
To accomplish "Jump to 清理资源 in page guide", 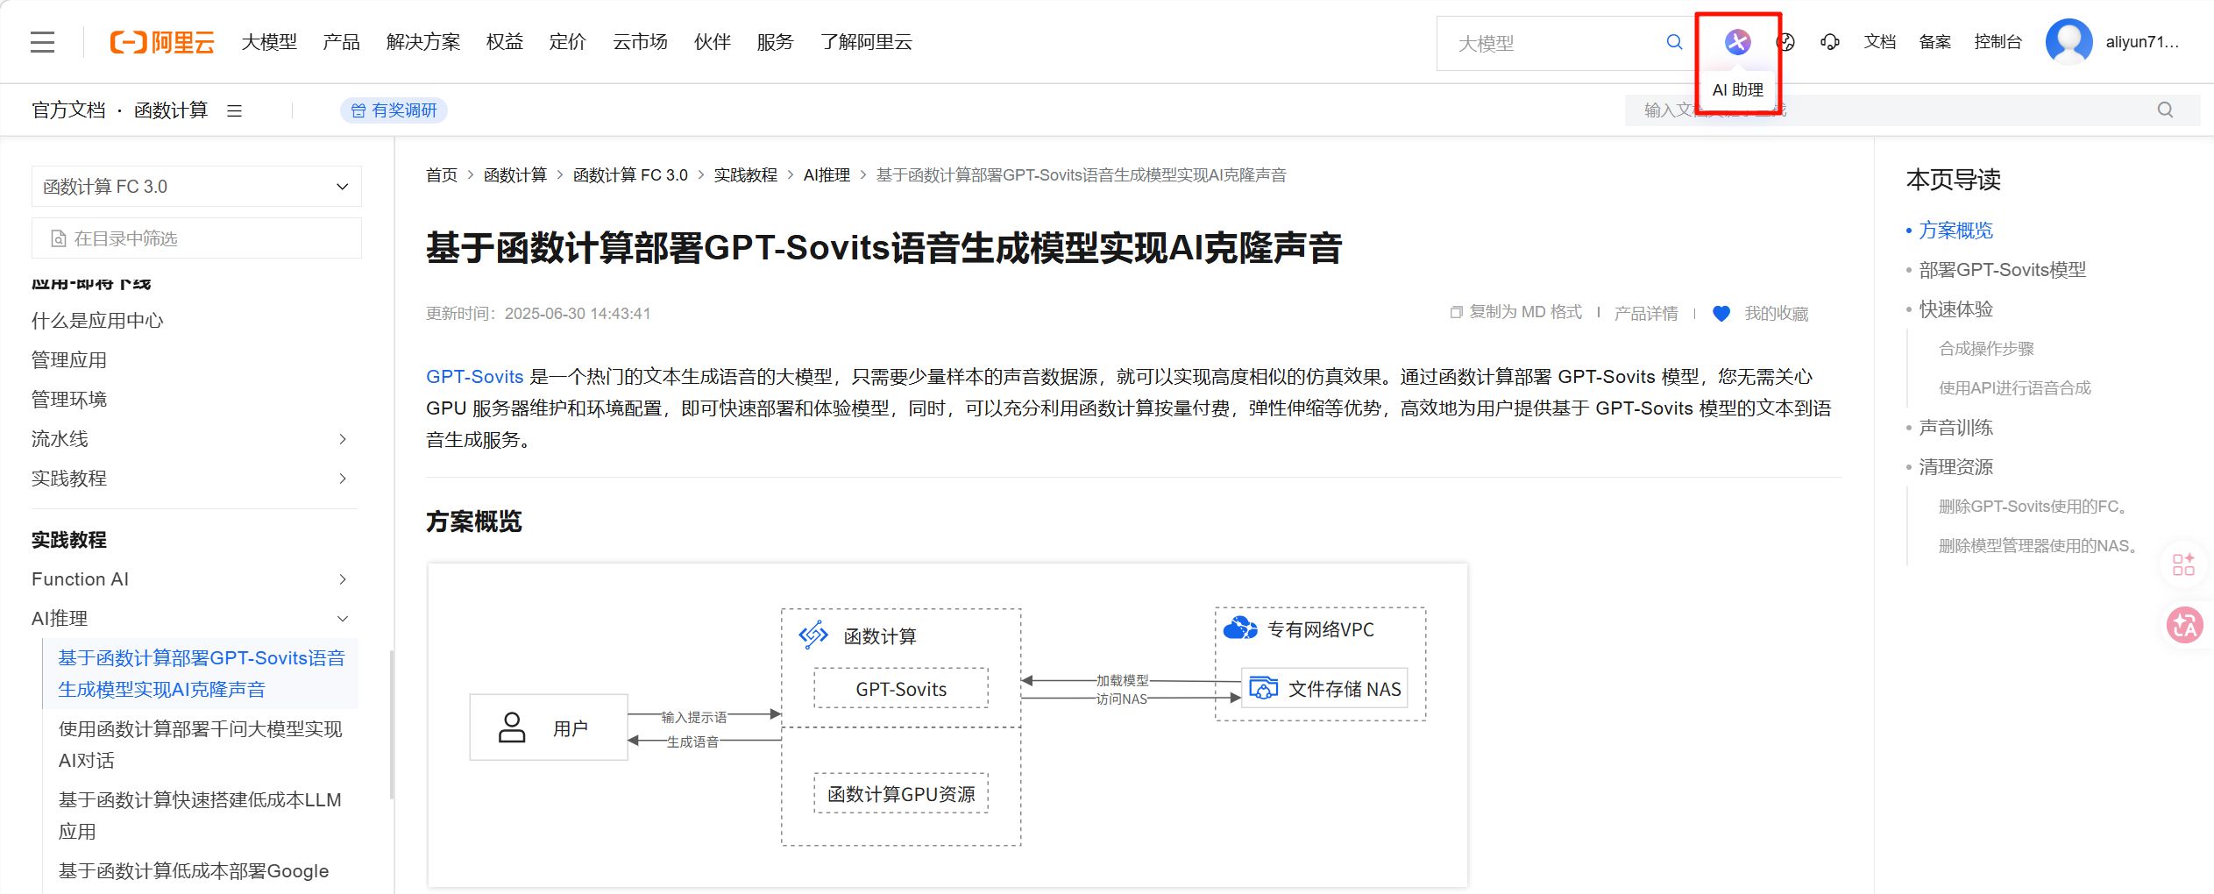I will [1955, 467].
